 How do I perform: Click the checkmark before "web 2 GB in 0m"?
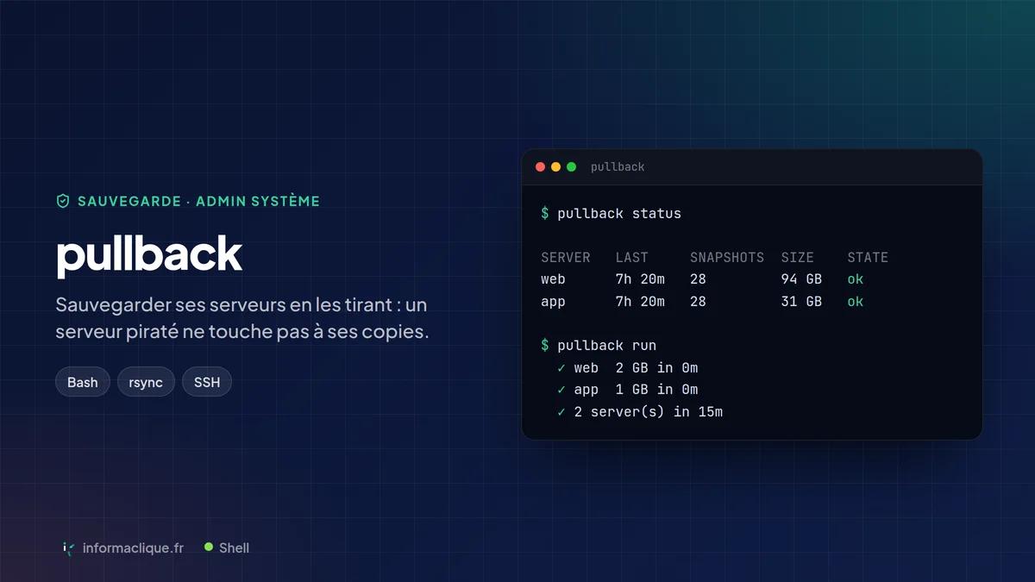click(x=561, y=367)
